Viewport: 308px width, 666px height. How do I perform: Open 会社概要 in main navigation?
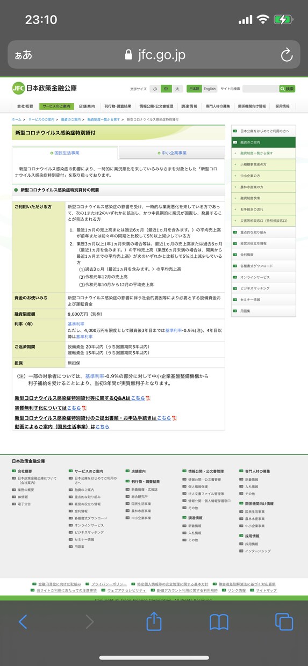coord(25,106)
